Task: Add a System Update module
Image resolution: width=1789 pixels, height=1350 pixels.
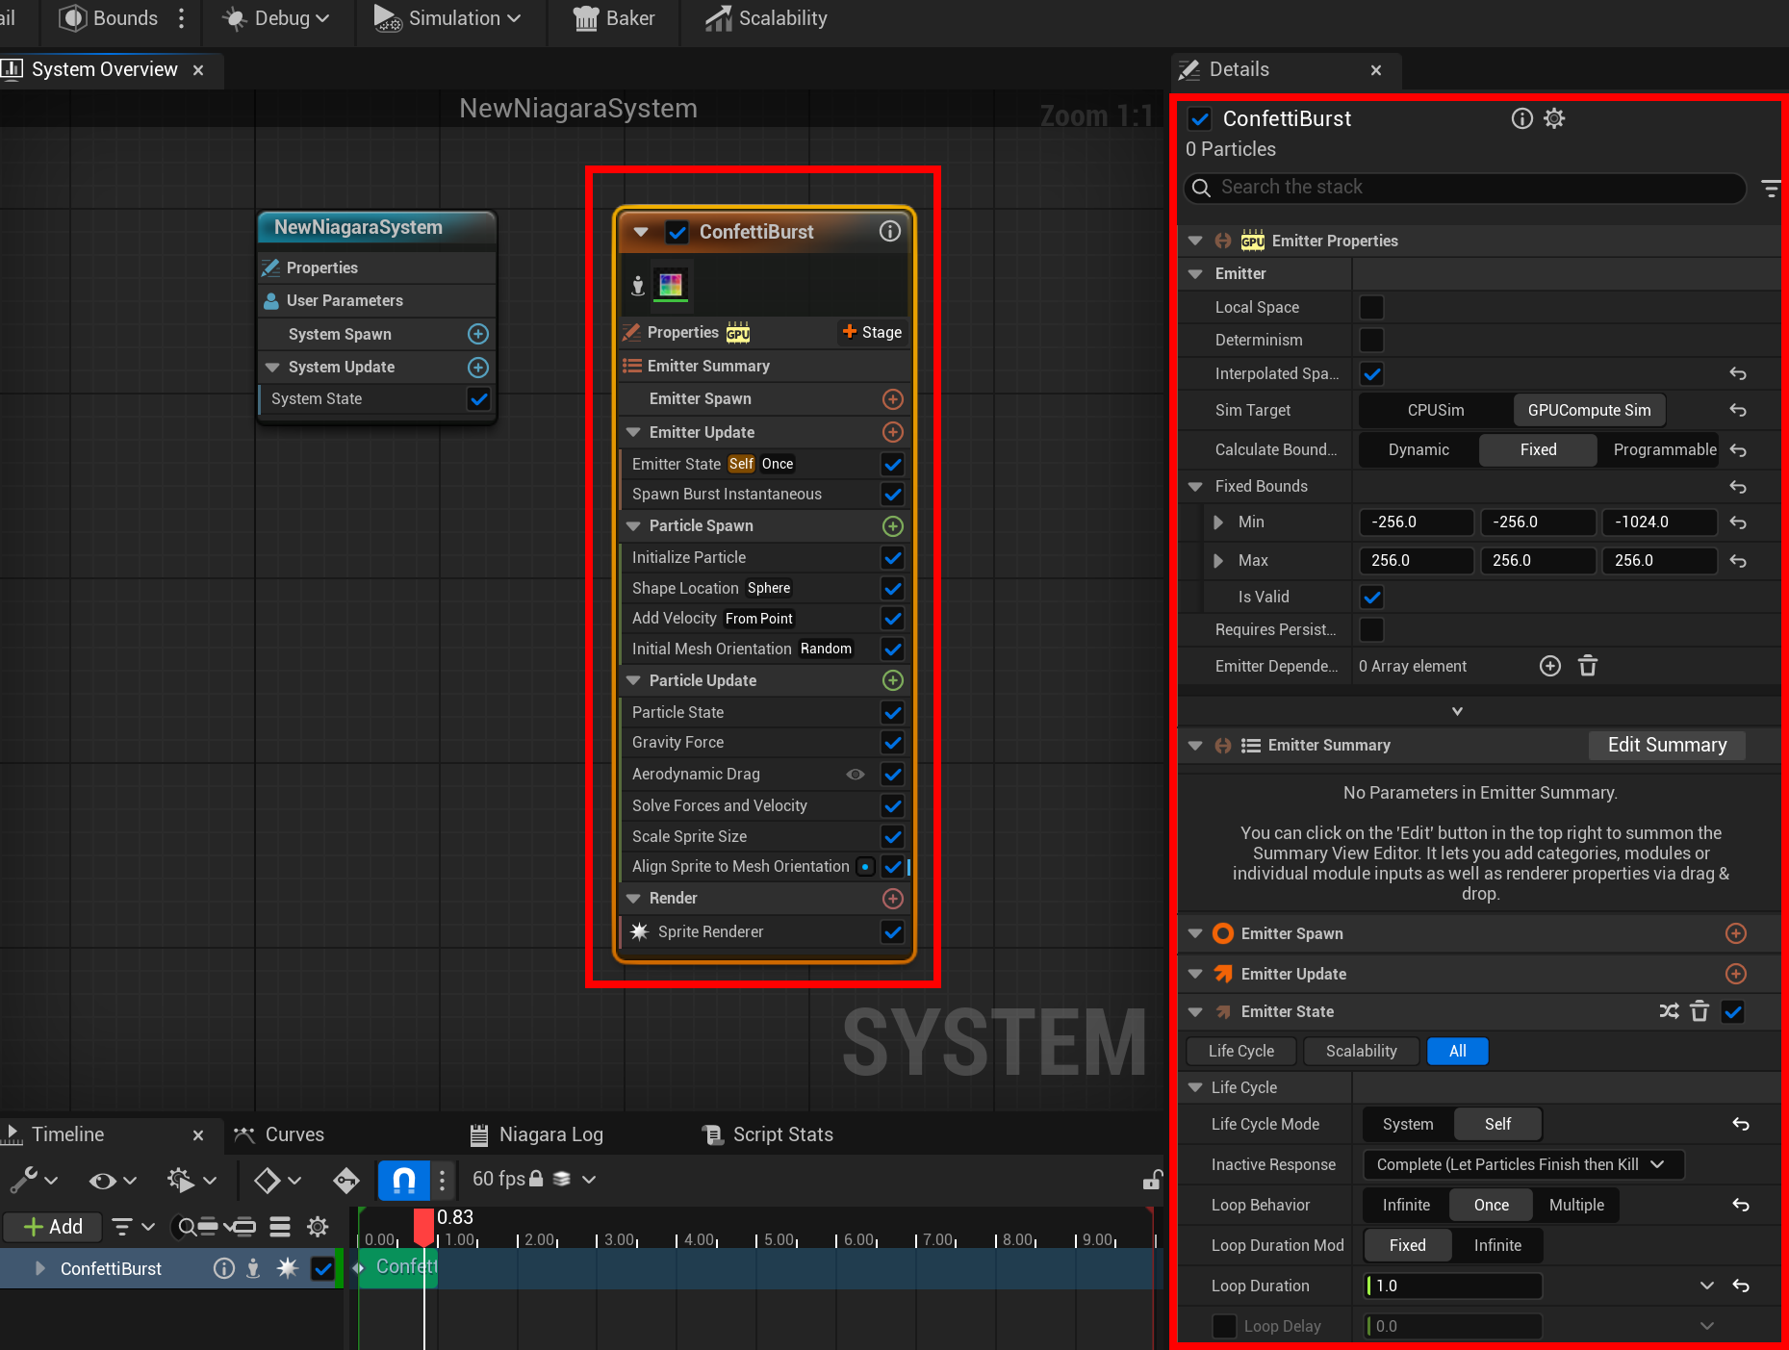Action: [478, 368]
